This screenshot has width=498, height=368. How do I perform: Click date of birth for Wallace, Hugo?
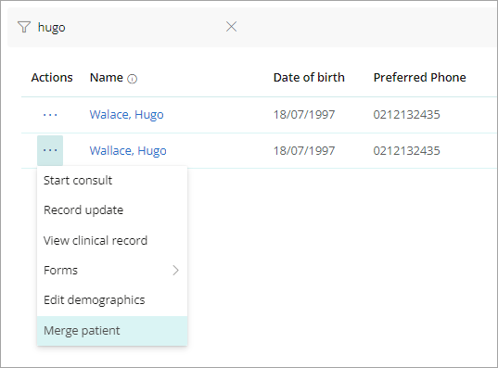pyautogui.click(x=304, y=151)
